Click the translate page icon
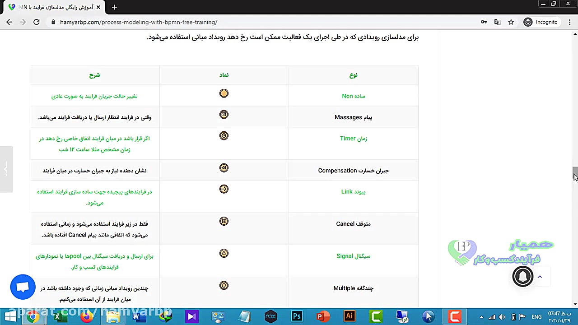The width and height of the screenshot is (578, 325). pyautogui.click(x=497, y=22)
